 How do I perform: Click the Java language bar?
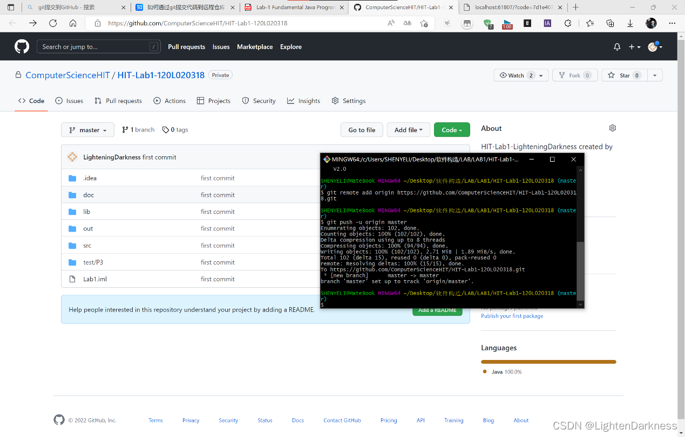click(x=548, y=362)
